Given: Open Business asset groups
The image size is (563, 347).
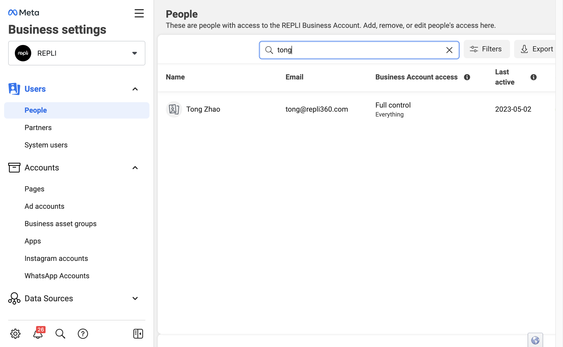Looking at the screenshot, I should point(61,224).
